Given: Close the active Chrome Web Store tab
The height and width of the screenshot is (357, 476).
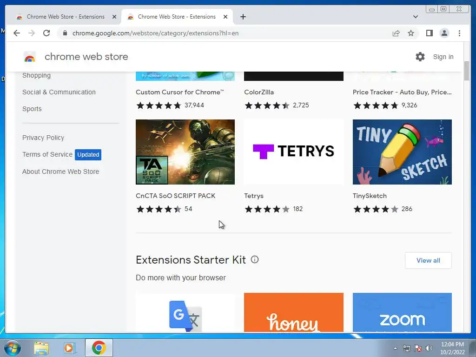Looking at the screenshot, I should (x=225, y=17).
